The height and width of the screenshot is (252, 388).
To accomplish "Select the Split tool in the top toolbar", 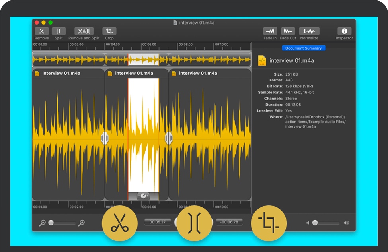I will [58, 31].
